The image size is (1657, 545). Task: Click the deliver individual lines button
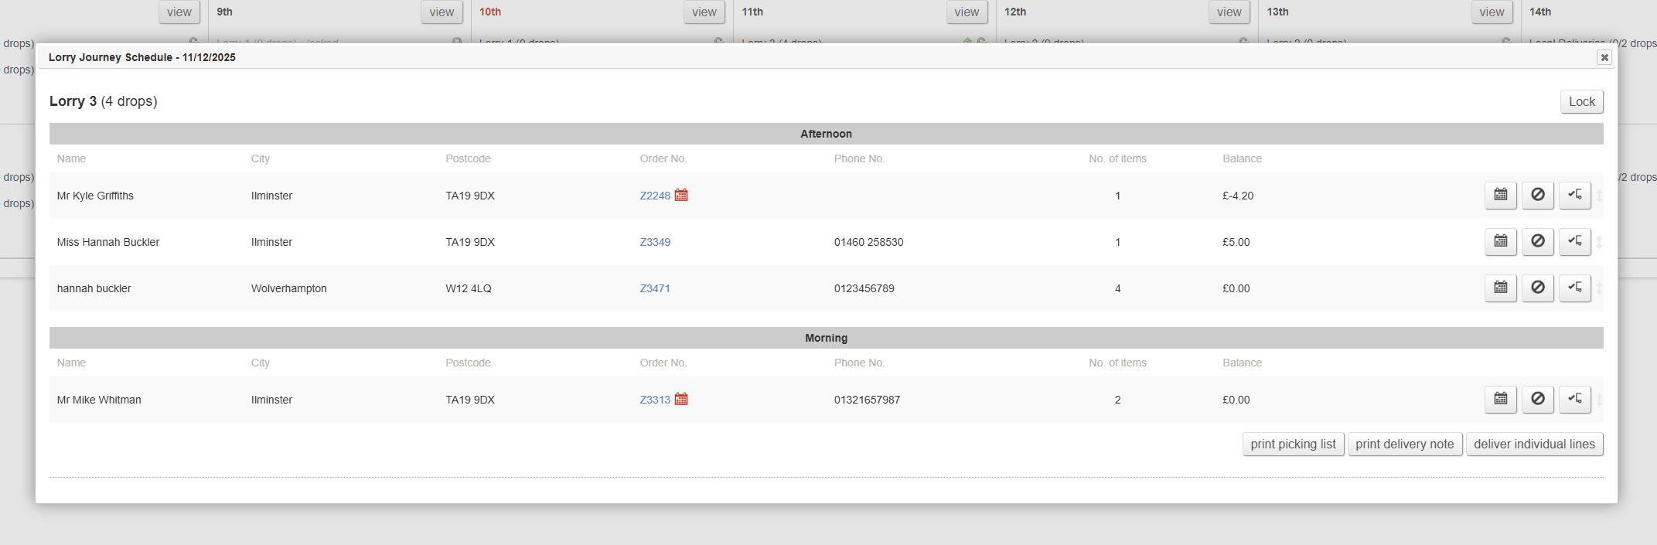pos(1534,444)
